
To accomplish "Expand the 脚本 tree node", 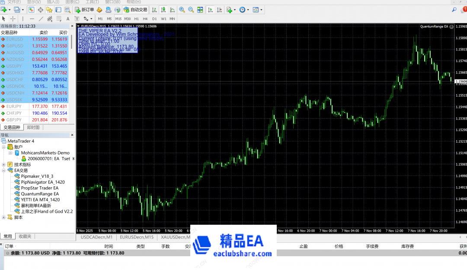I will tap(4, 217).
